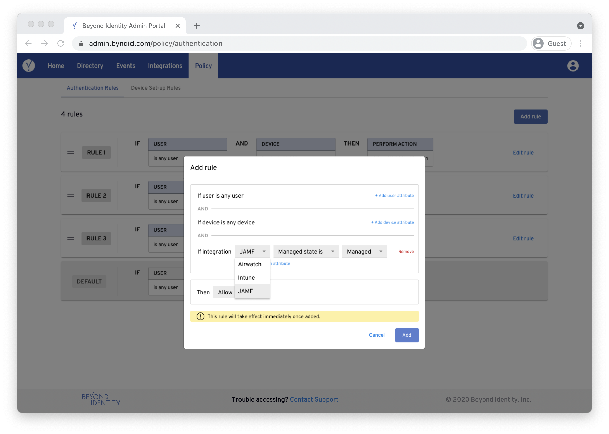The image size is (609, 434).
Task: Go to the Events nav item
Action: 125,66
